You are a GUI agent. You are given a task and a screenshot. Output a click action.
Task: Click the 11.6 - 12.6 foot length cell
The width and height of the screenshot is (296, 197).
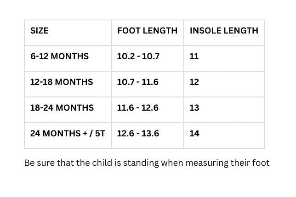137,108
